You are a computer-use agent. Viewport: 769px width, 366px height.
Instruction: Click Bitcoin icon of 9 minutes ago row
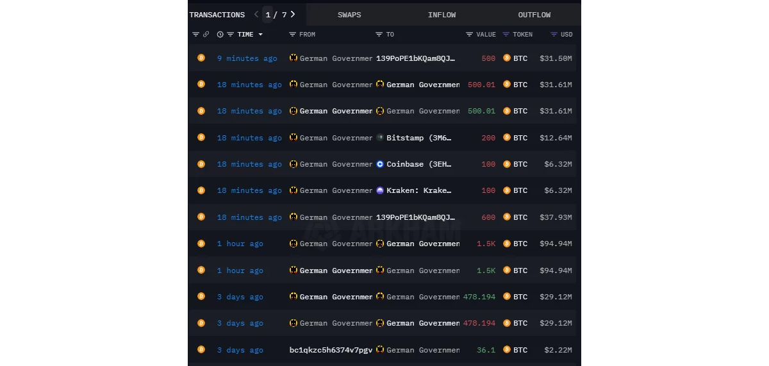201,58
